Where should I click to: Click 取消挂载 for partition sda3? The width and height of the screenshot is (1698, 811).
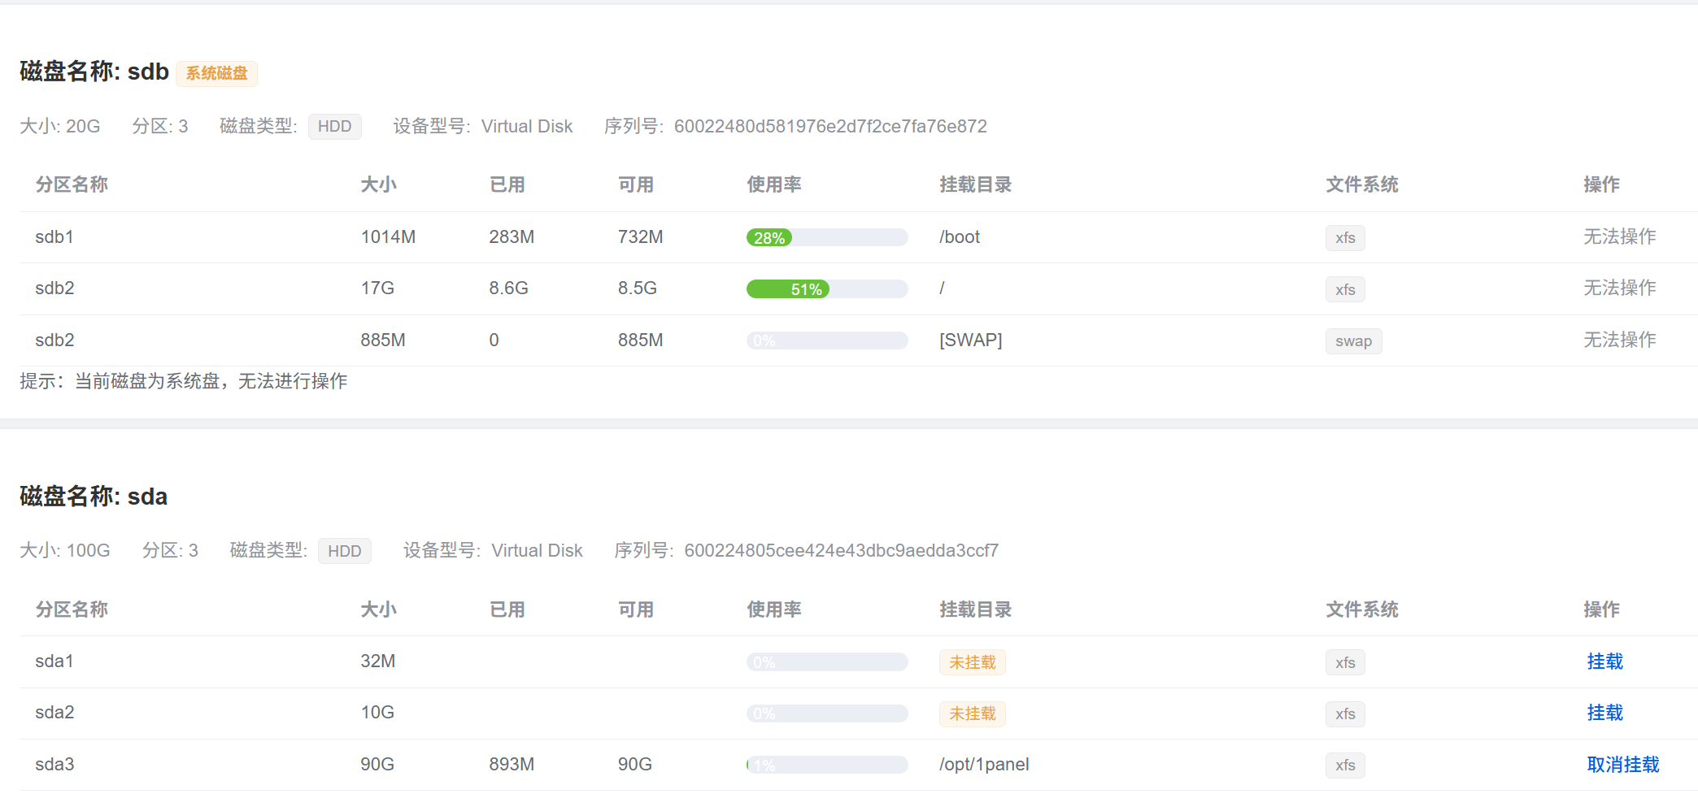pos(1622,765)
